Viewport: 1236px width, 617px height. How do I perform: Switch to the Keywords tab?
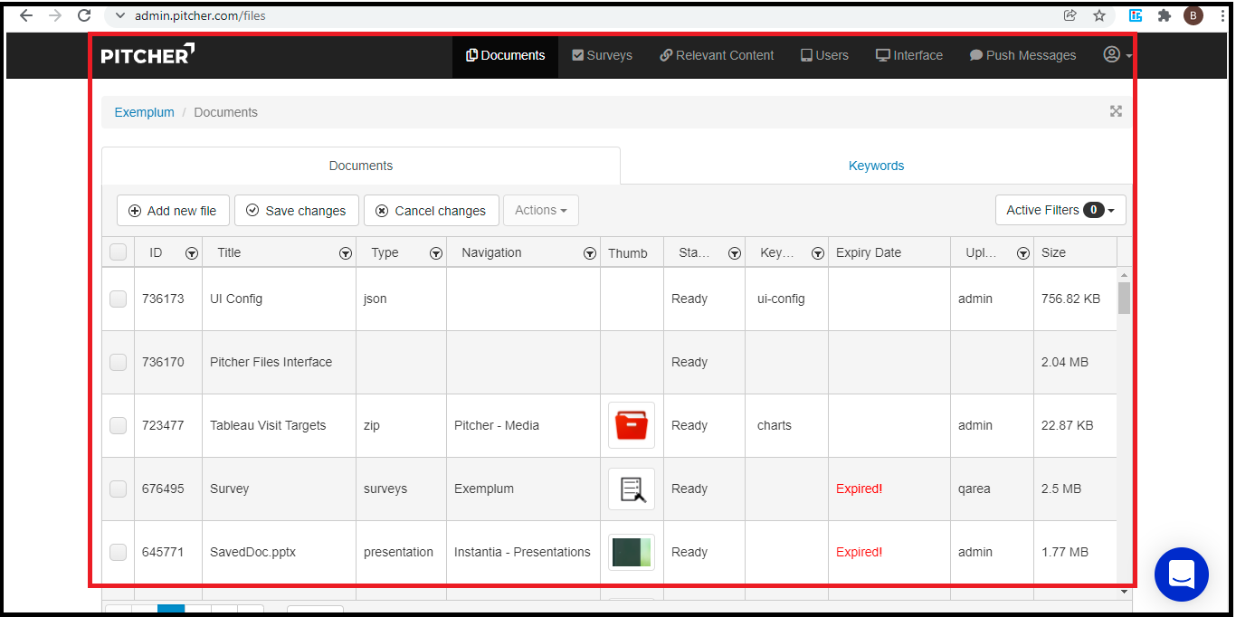coord(875,166)
